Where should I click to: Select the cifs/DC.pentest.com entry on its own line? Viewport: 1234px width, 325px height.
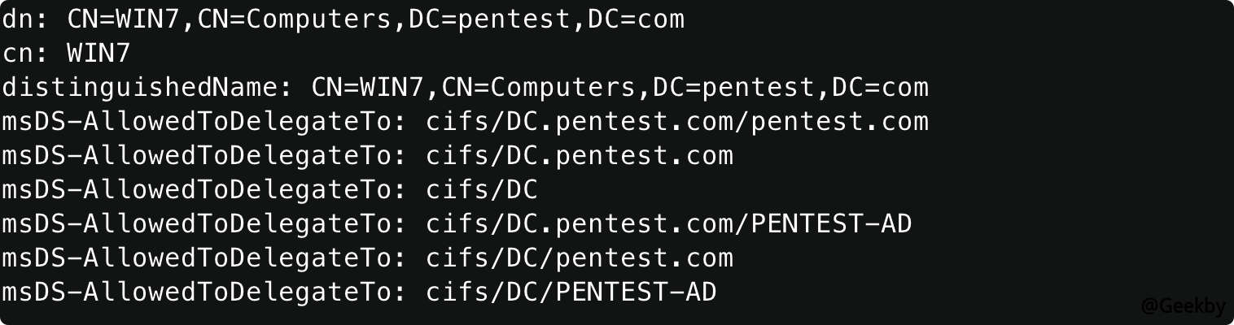pos(580,156)
